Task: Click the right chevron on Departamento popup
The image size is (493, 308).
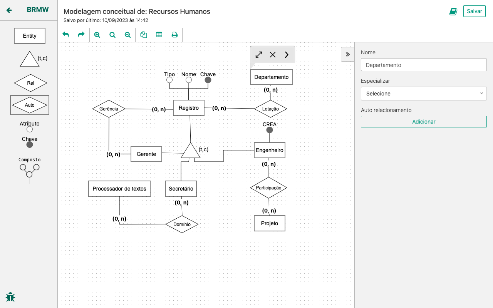Action: point(287,55)
